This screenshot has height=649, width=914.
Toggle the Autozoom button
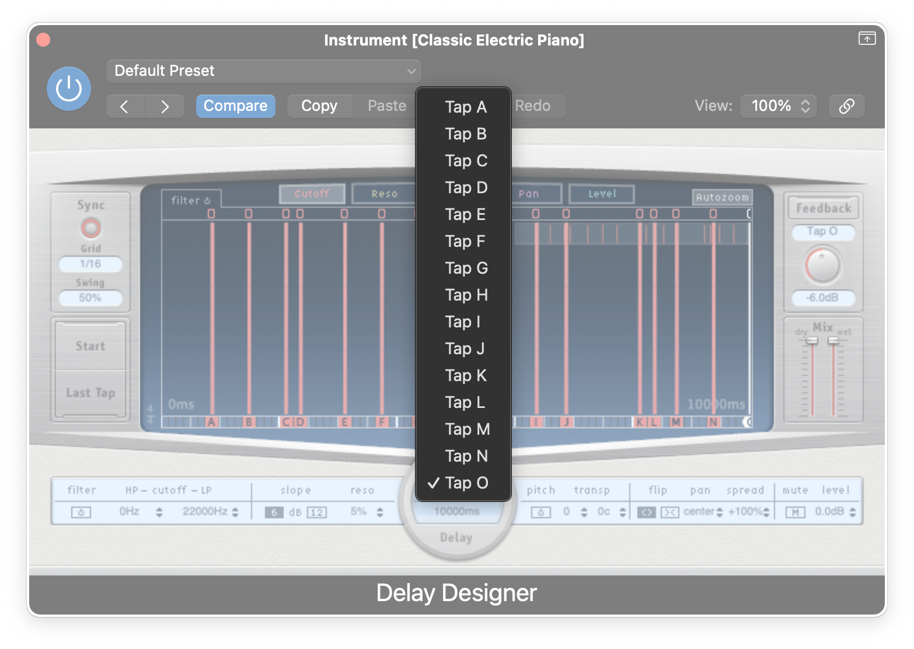click(x=722, y=197)
